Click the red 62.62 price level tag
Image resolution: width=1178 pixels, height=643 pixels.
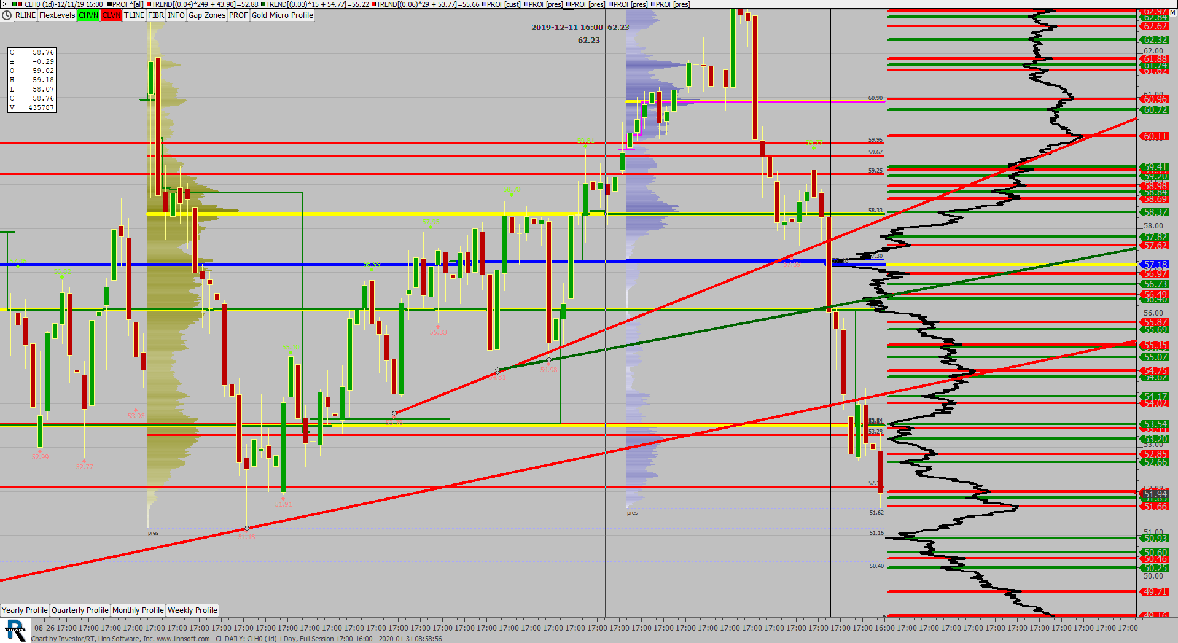pyautogui.click(x=1155, y=26)
